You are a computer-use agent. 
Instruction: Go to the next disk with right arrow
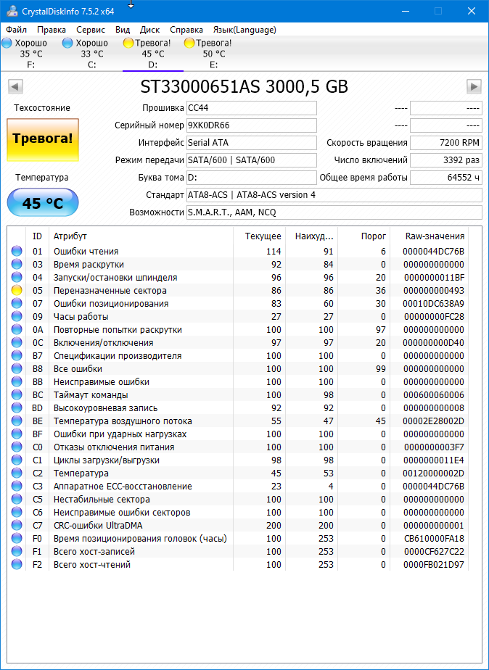pos(474,87)
